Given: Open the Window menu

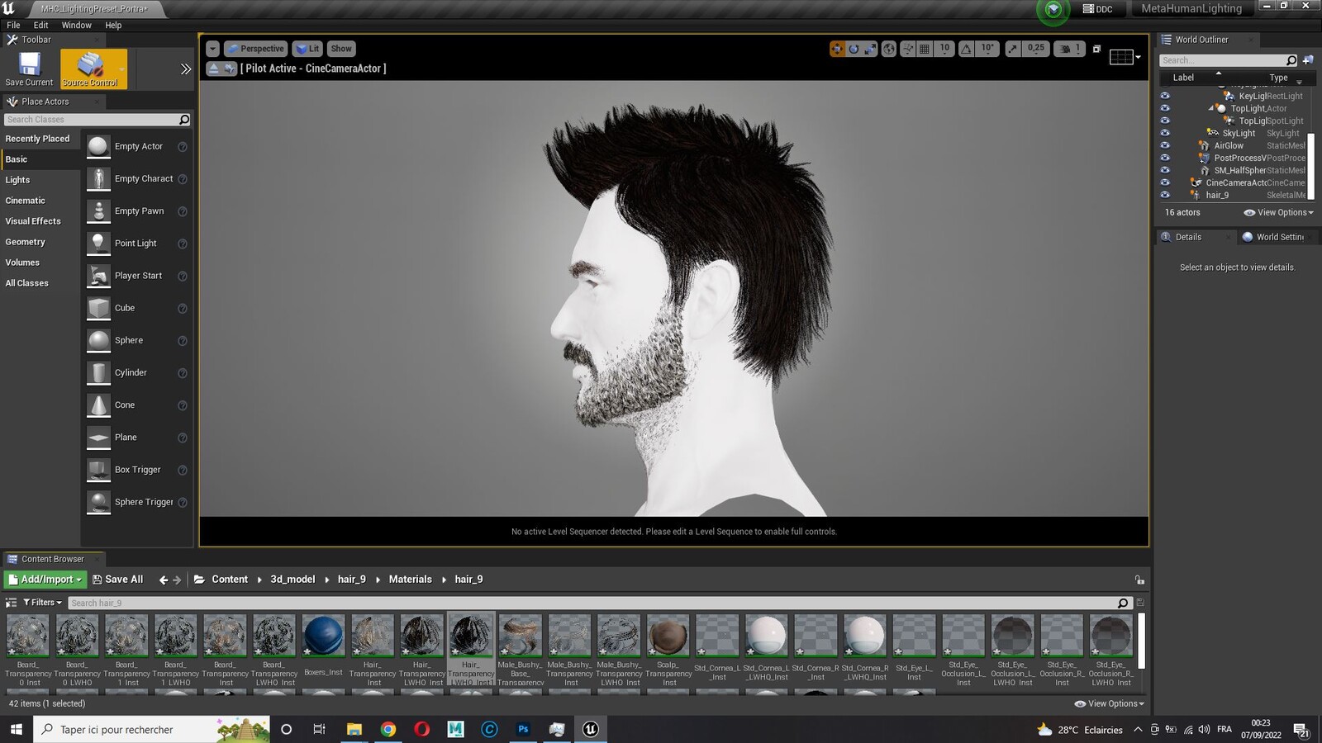Looking at the screenshot, I should 76,25.
